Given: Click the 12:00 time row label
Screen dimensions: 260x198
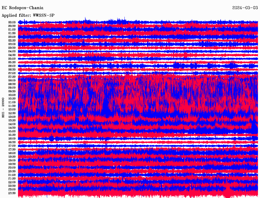Looking at the screenshot, I should 12,109.
